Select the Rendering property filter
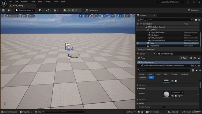Viewport: 202px width, 114px height. tap(184, 74)
